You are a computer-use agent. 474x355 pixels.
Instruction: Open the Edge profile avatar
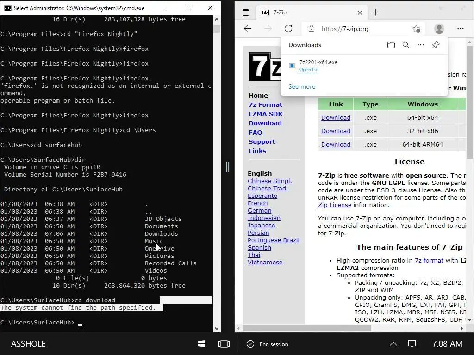coord(439,29)
